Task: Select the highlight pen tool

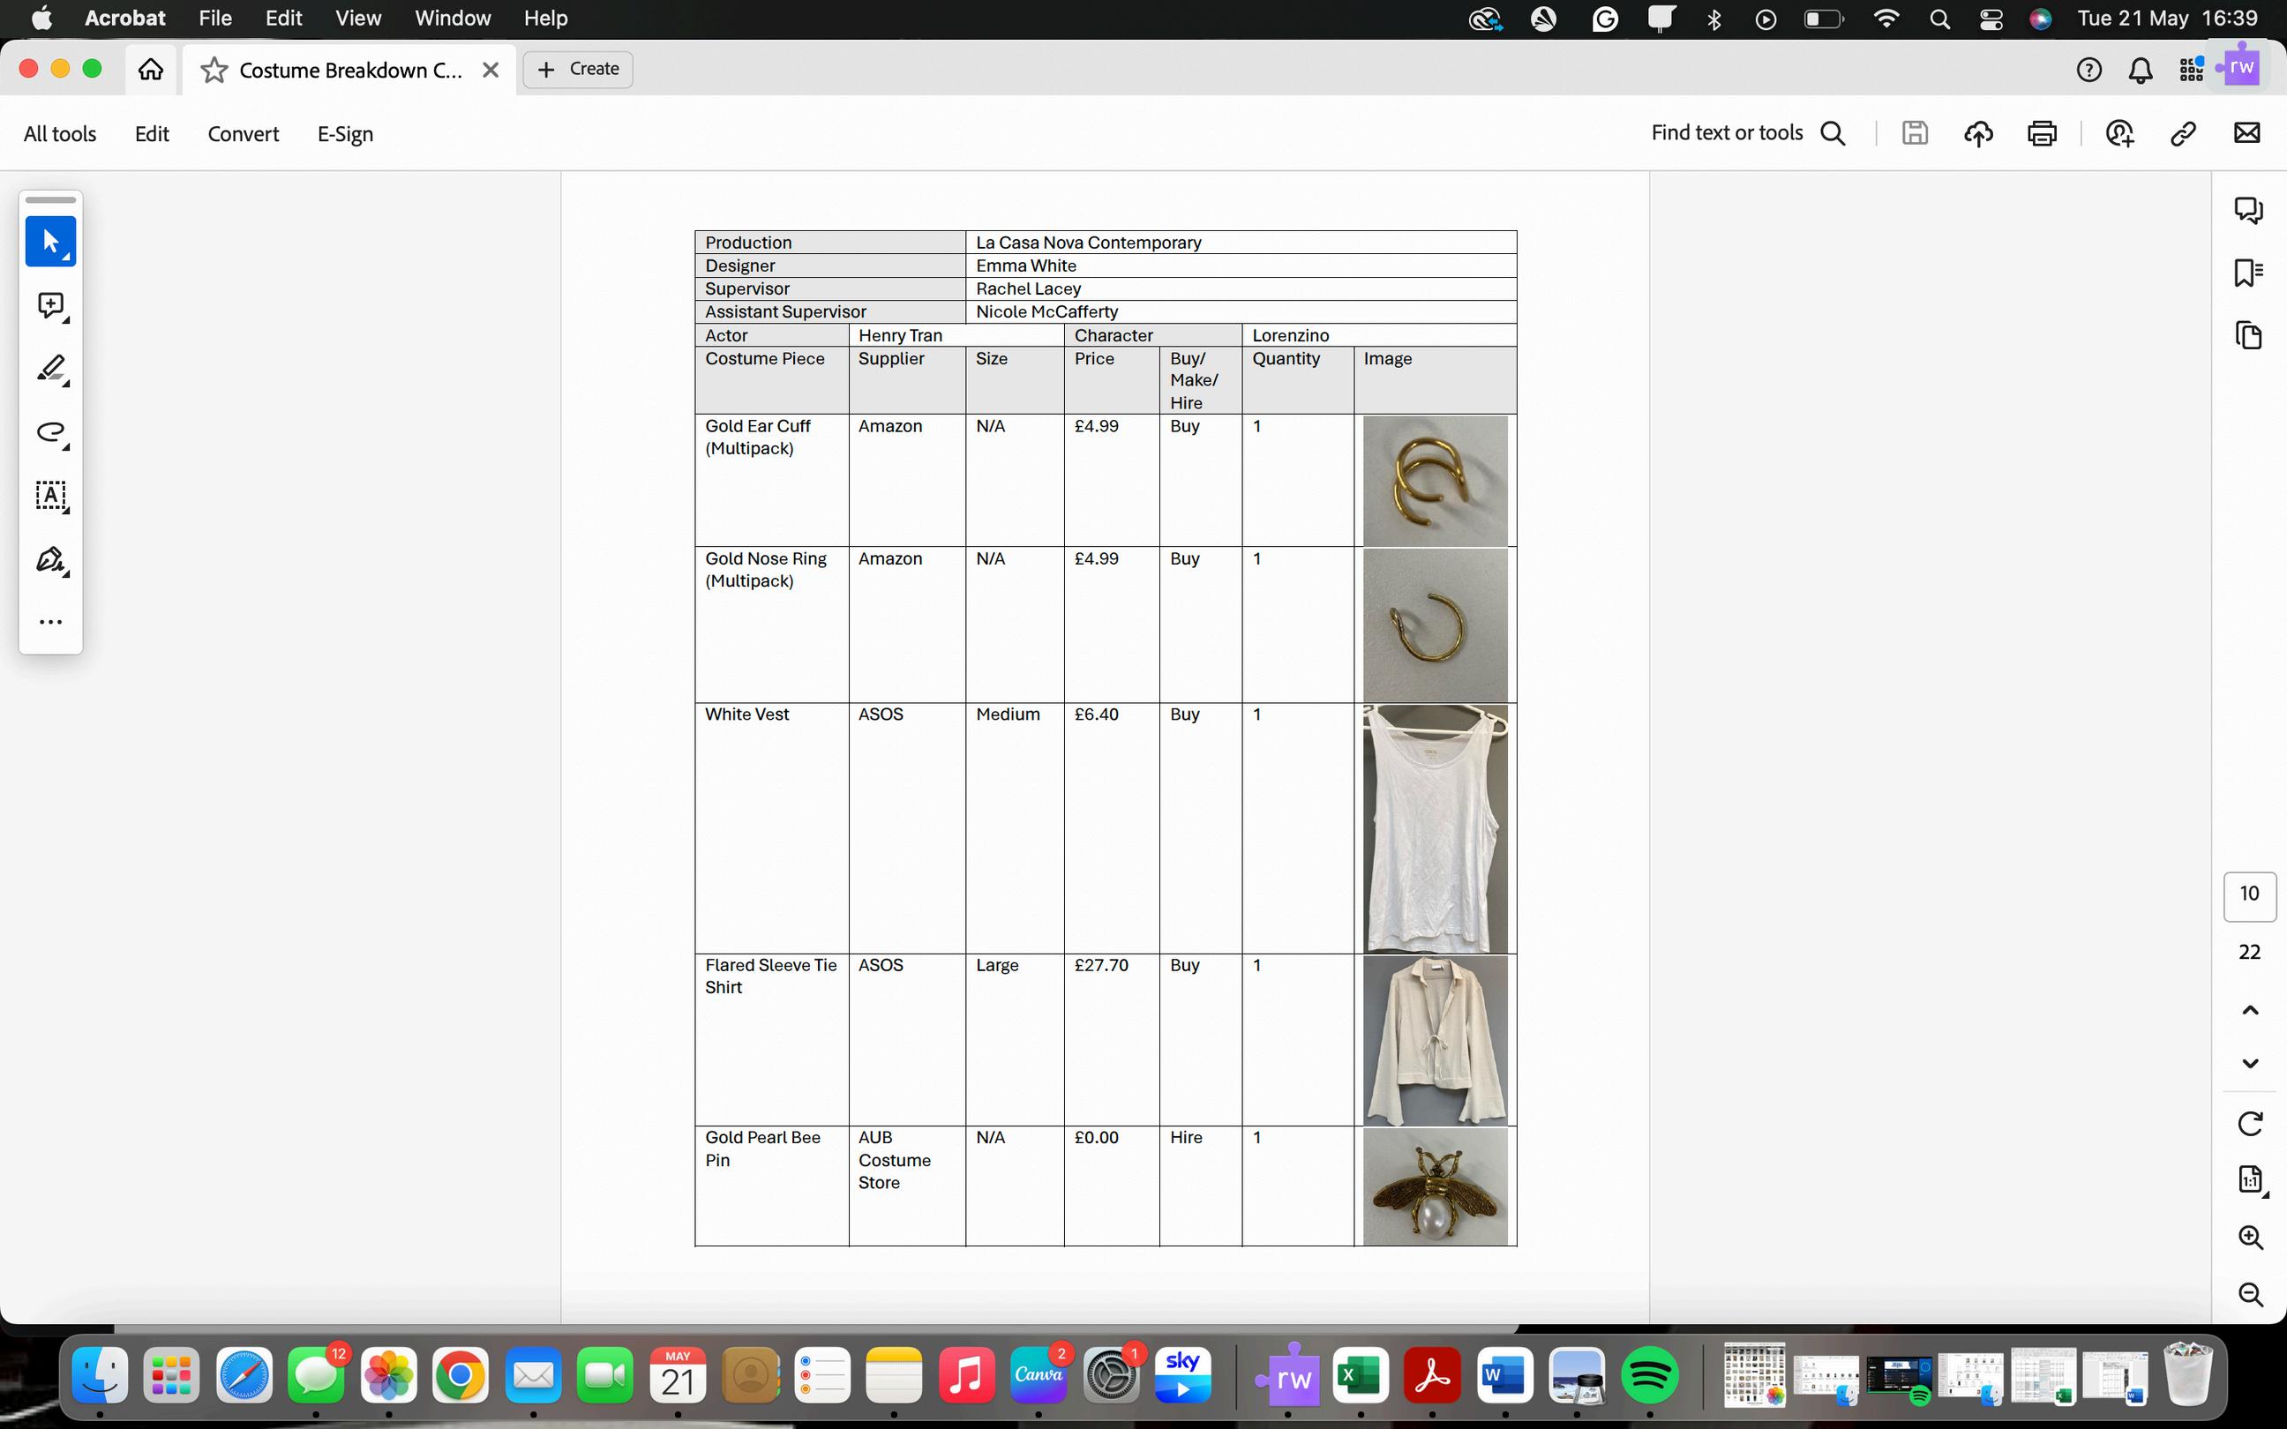Action: pos(50,369)
